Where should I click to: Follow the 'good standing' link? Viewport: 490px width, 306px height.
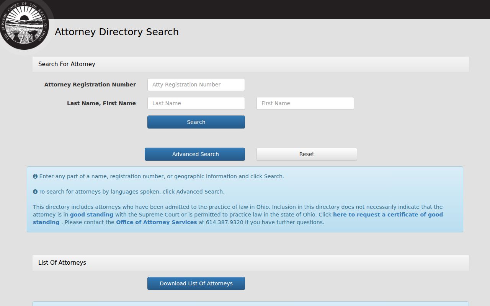pyautogui.click(x=91, y=215)
